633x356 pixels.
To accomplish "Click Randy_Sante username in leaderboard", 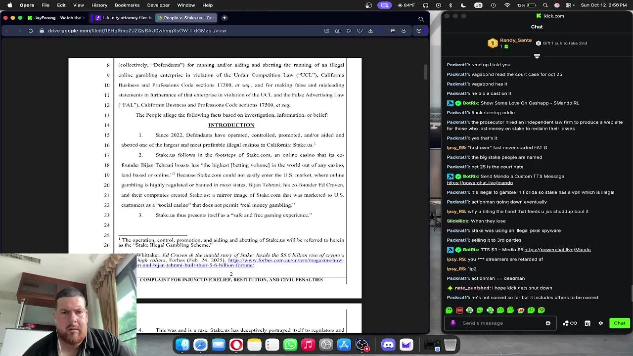I will [516, 40].
